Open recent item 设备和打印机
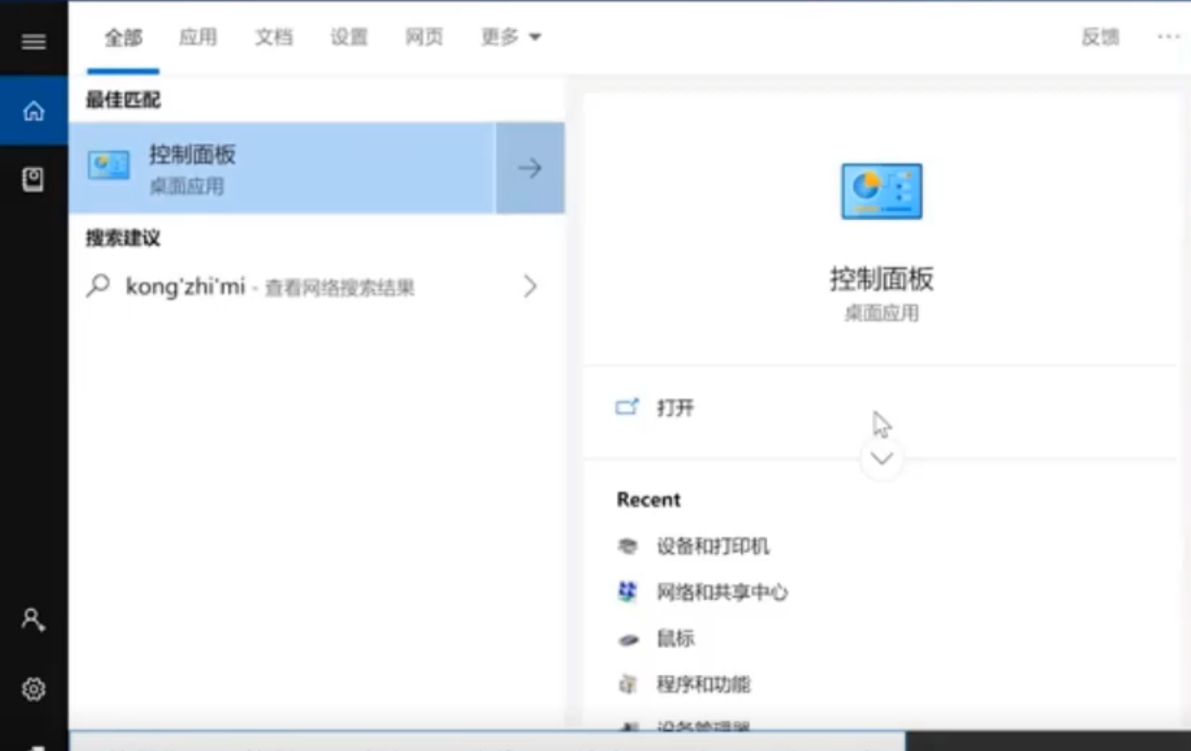This screenshot has width=1191, height=751. (712, 546)
